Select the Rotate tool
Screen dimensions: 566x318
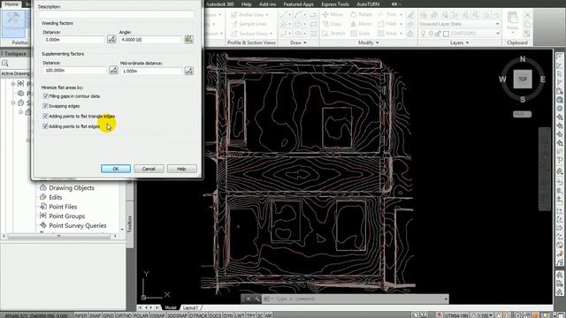(362, 14)
